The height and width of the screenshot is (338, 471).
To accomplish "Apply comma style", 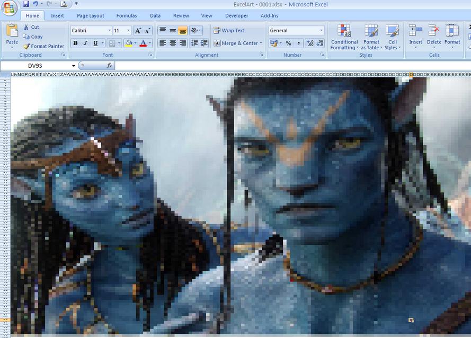I will pyautogui.click(x=298, y=43).
